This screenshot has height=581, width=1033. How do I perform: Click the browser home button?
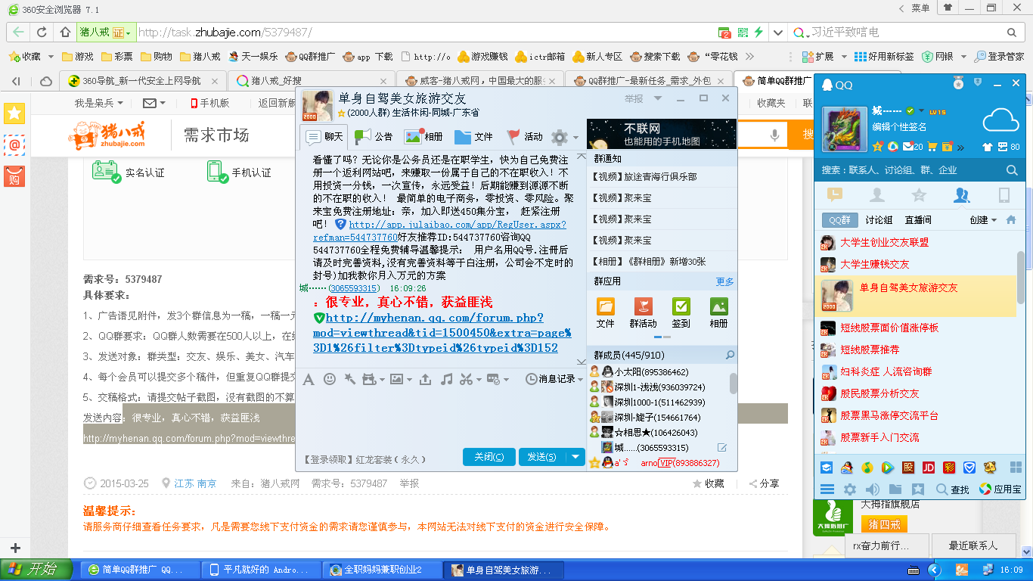point(66,33)
